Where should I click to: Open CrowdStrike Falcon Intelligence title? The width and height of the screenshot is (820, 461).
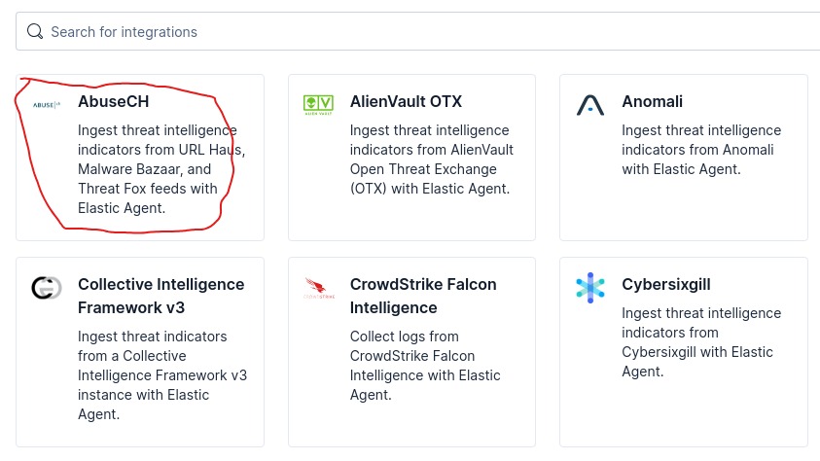pyautogui.click(x=423, y=296)
